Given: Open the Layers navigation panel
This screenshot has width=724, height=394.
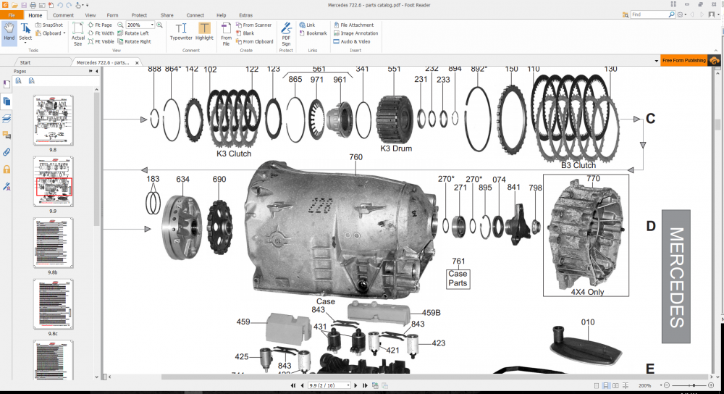Looking at the screenshot, I should (x=7, y=119).
